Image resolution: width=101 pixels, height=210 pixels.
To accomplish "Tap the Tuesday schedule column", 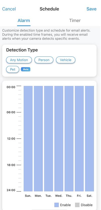I will coord(49,139).
